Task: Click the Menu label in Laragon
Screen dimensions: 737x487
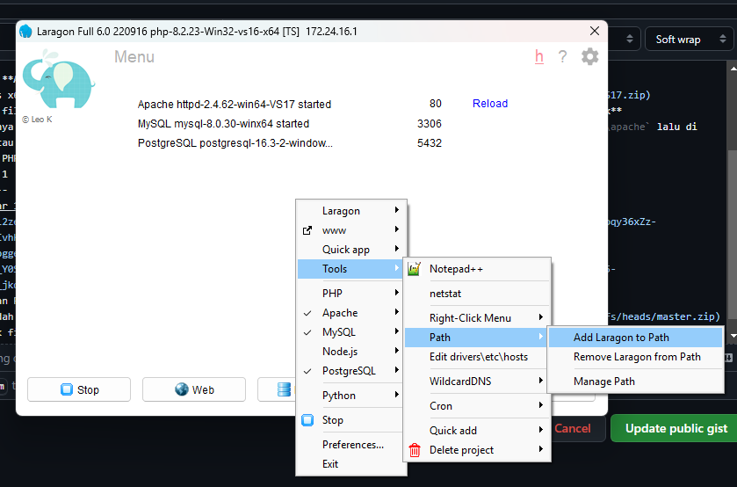Action: pos(134,57)
